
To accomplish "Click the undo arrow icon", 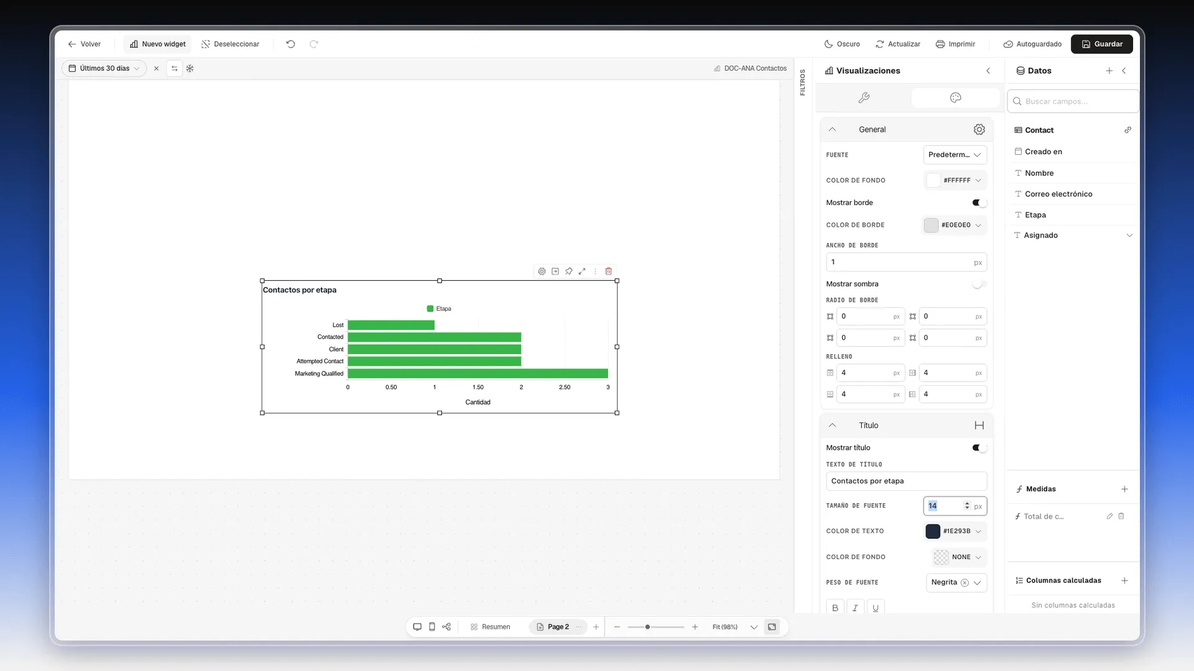I will tap(290, 44).
